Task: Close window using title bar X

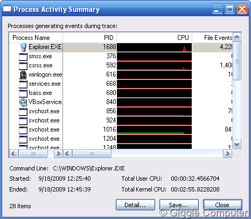Action: click(x=242, y=9)
